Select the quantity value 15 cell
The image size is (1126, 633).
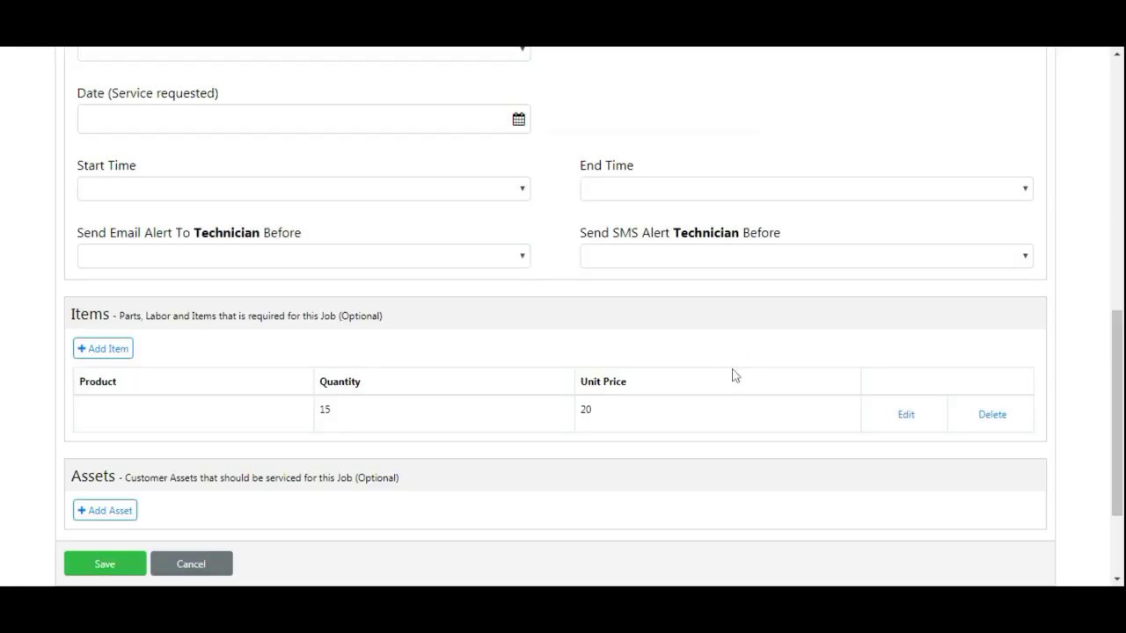(x=444, y=414)
